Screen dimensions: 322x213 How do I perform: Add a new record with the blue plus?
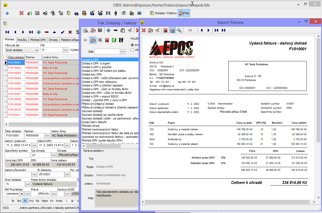(x=39, y=32)
